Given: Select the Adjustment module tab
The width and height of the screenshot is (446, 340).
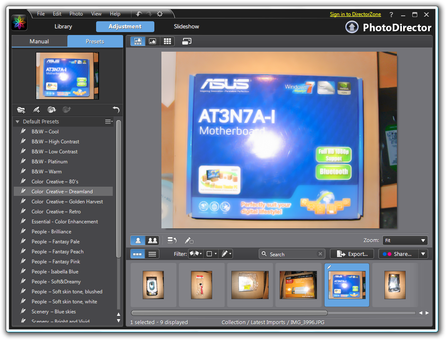Looking at the screenshot, I should point(125,27).
